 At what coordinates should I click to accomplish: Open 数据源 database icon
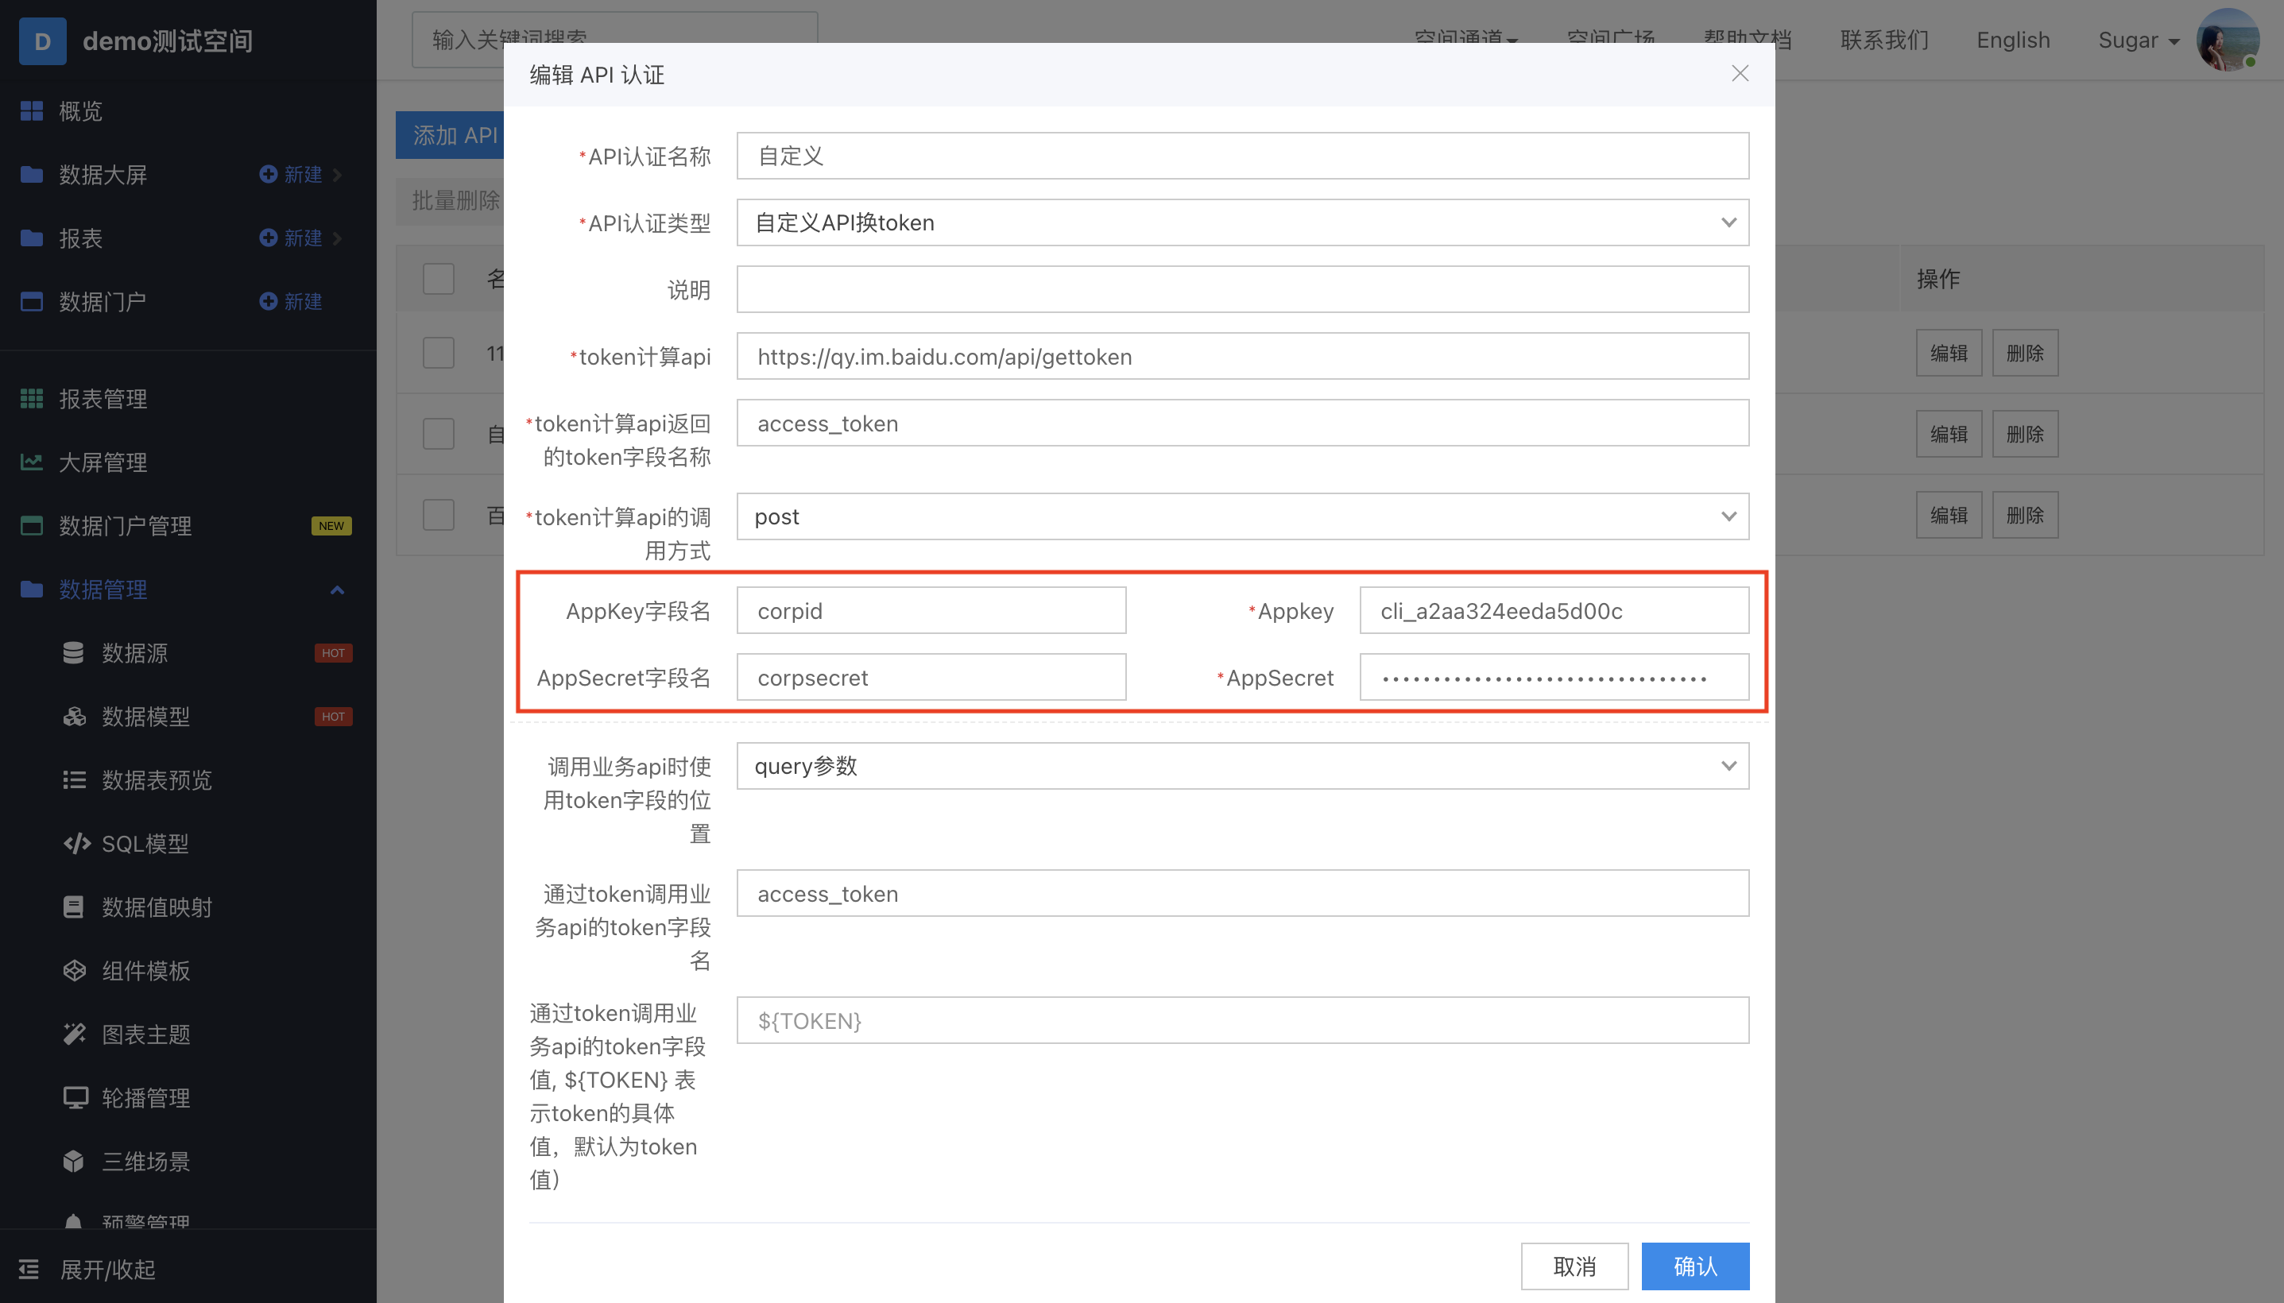(x=73, y=653)
